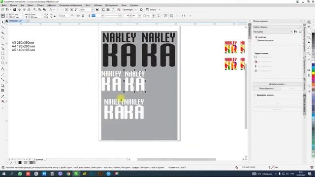The width and height of the screenshot is (315, 177).
Task: Open the Объект menu
Action: 40,5
